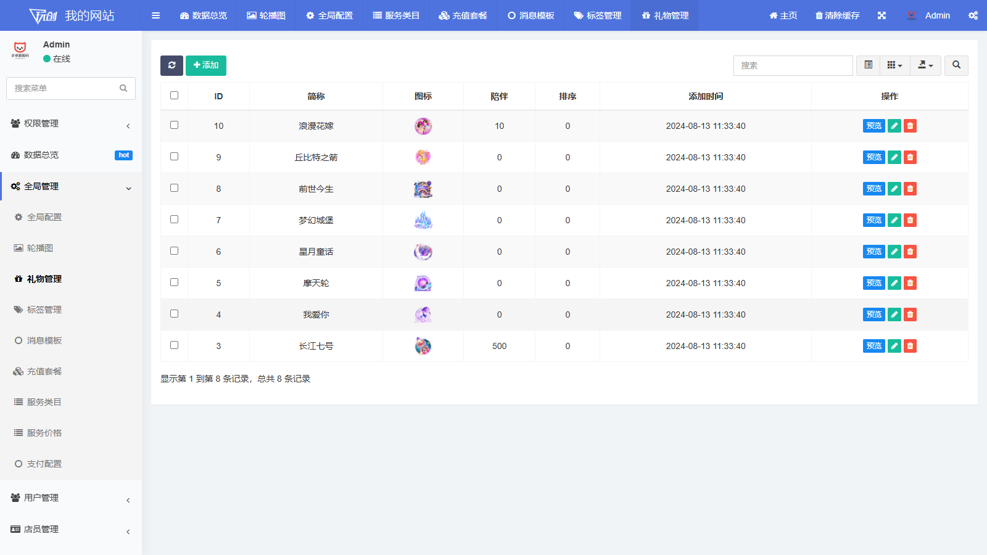Open settings gears icon at top right

point(973,15)
